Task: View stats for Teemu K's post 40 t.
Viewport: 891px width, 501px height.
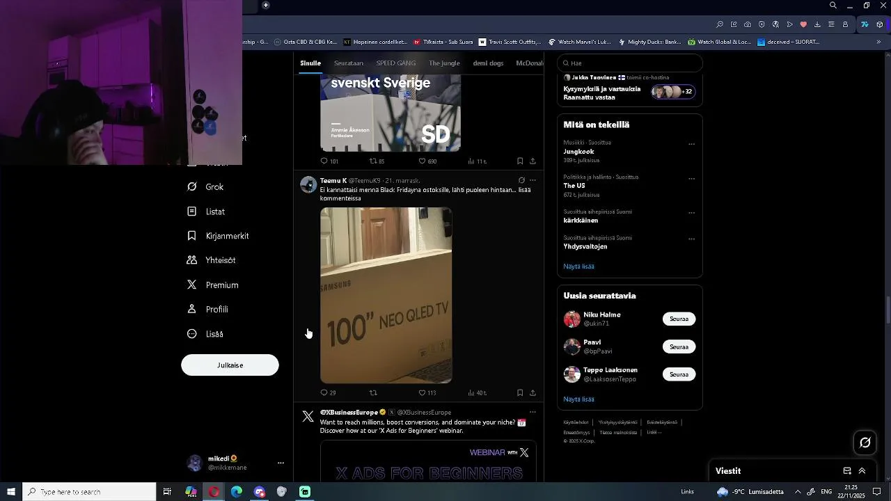Action: point(477,392)
